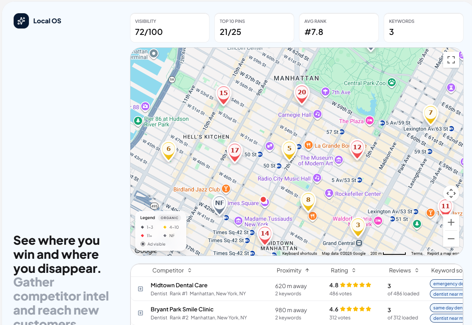The width and height of the screenshot is (472, 325).
Task: Sort table by Reviews column
Action: pos(404,270)
